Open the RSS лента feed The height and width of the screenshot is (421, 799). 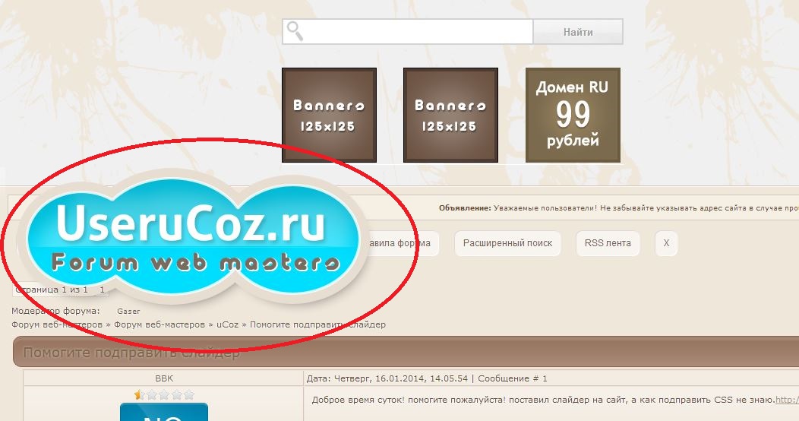(608, 243)
